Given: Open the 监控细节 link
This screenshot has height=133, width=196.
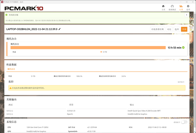Looking at the screenshot, I should (x=181, y=82).
